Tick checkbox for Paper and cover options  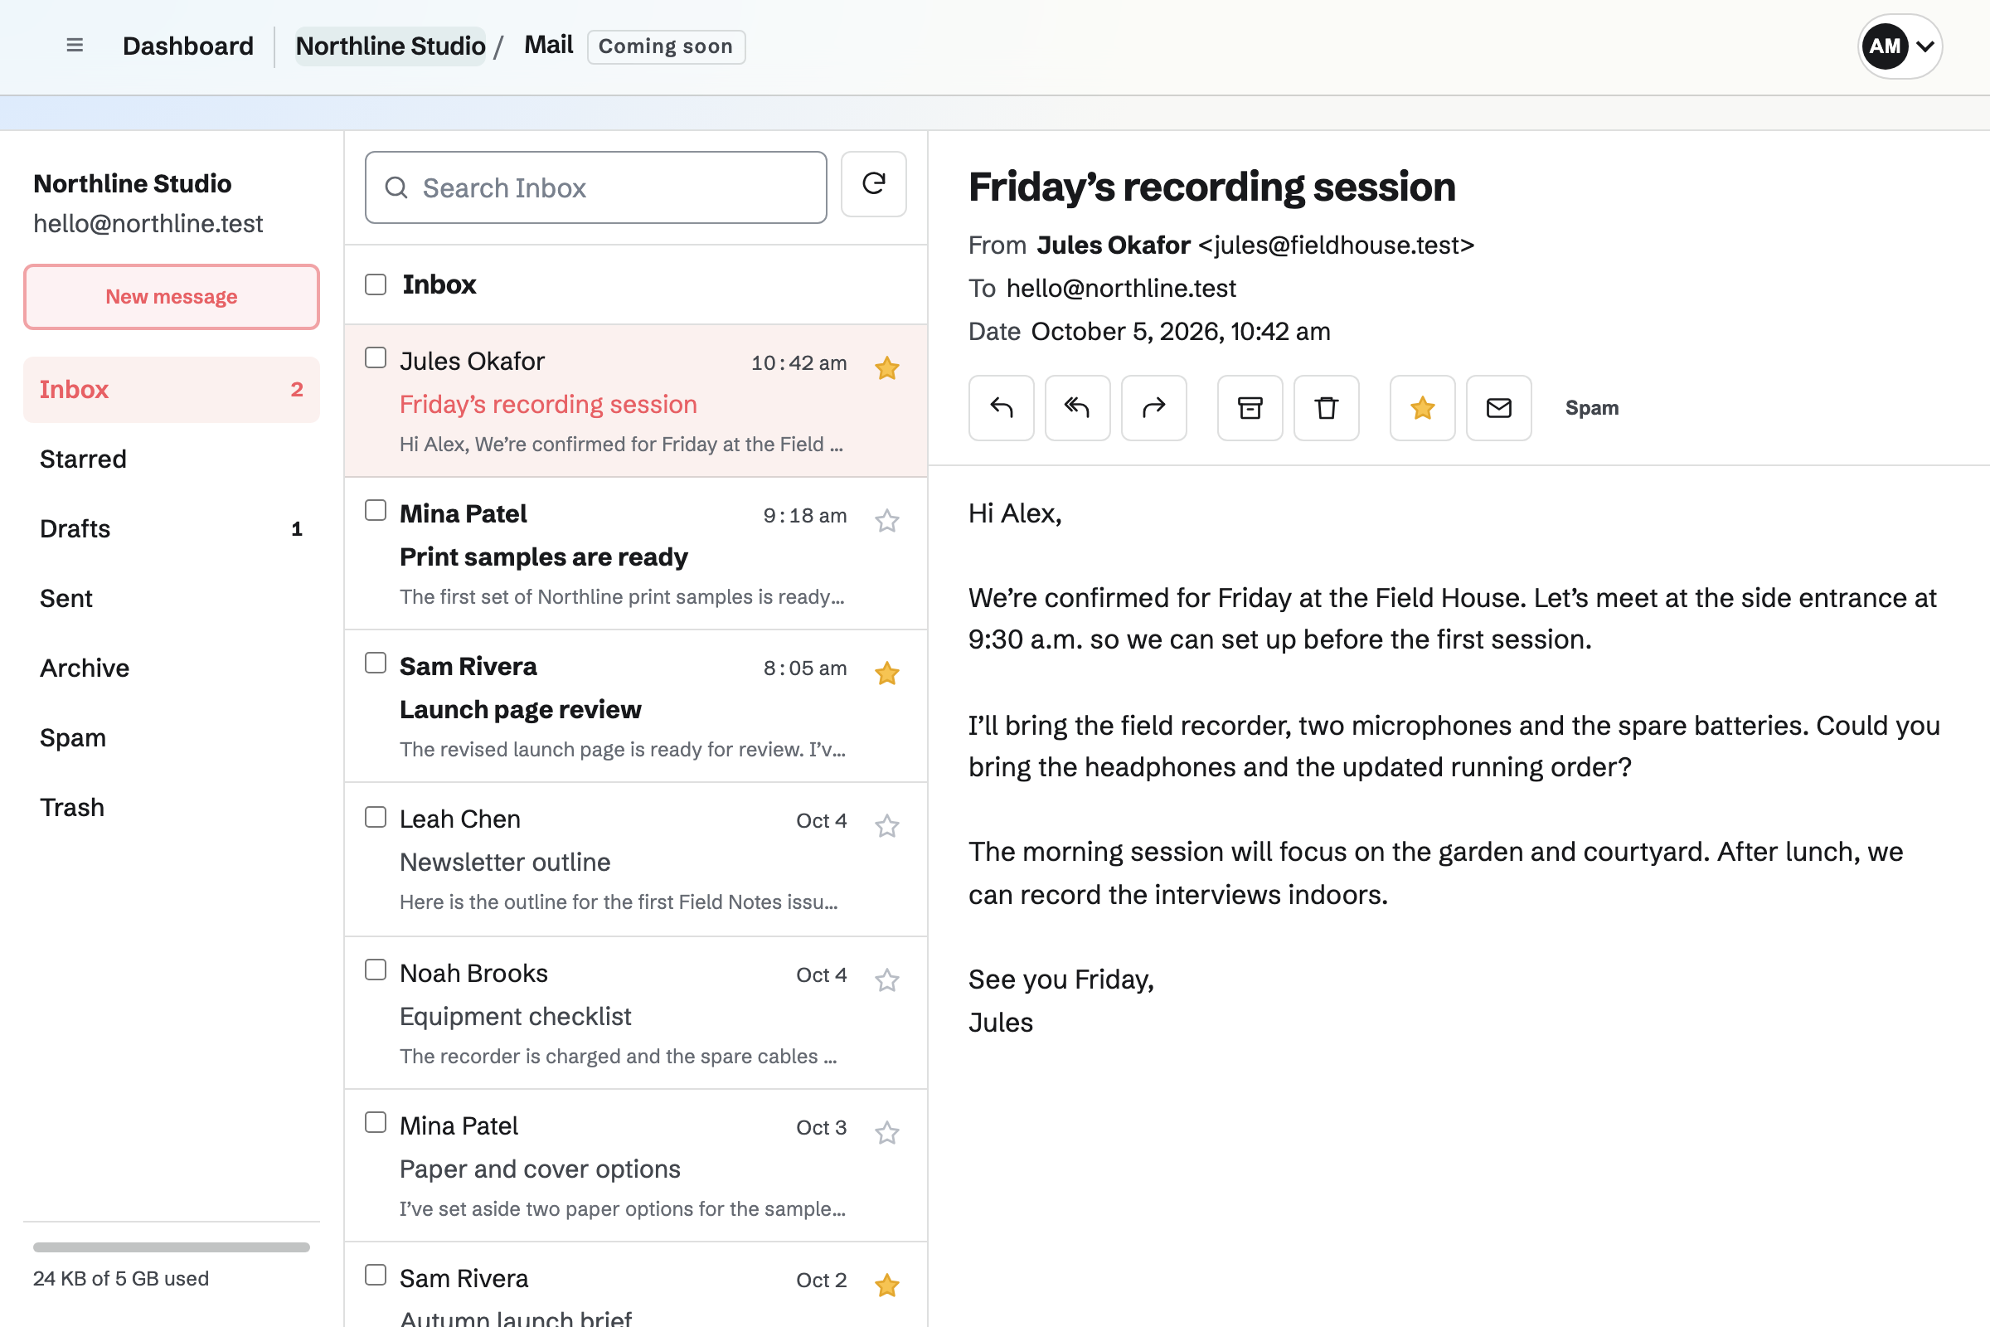point(376,1122)
